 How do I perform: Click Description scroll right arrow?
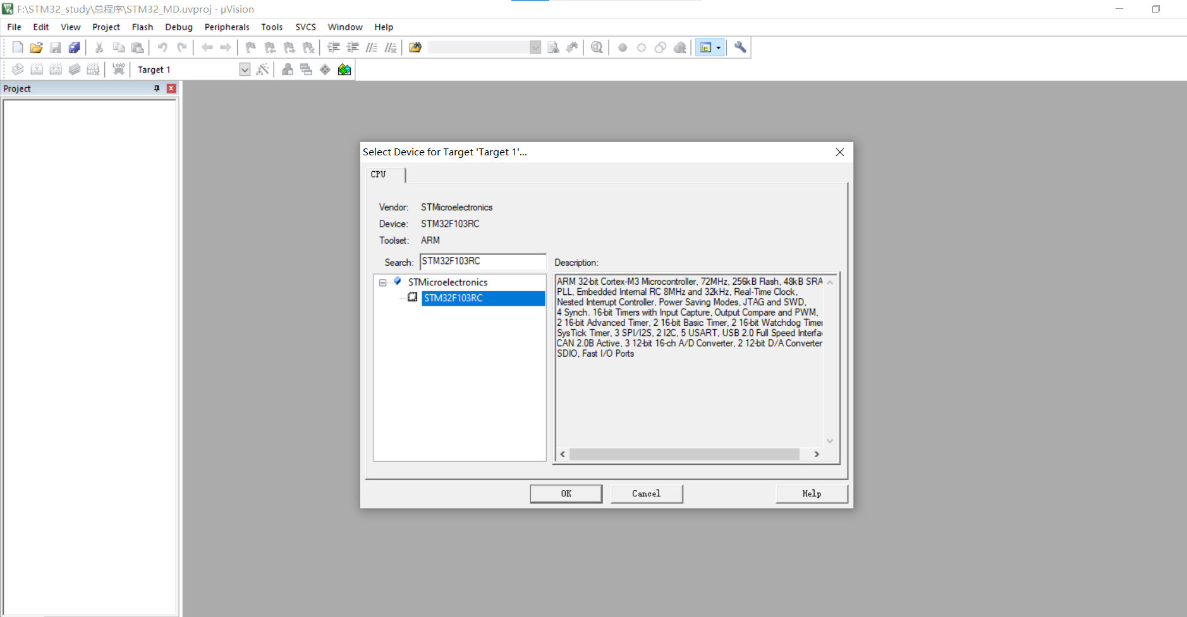coord(817,454)
